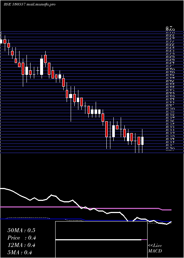Click inside the MACD panel box
This screenshot has height=258, width=184.
[101, 240]
